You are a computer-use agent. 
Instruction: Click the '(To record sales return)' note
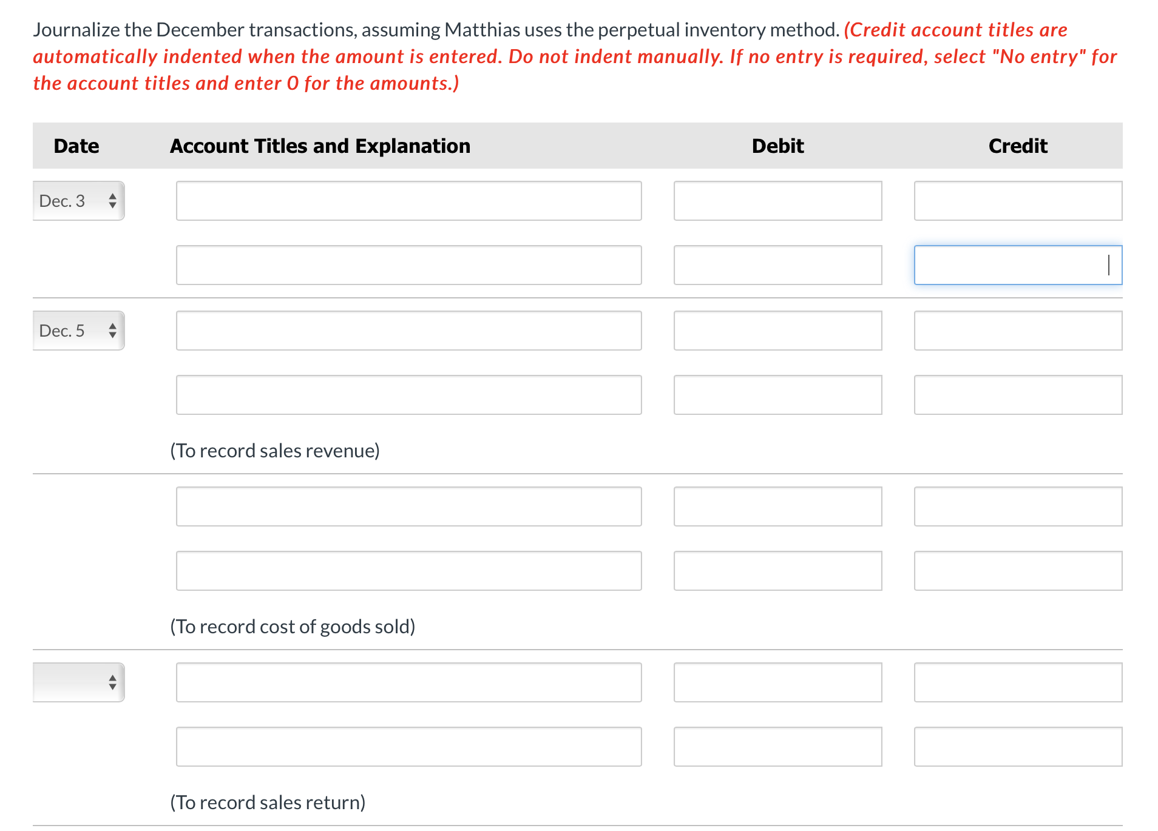click(x=268, y=802)
